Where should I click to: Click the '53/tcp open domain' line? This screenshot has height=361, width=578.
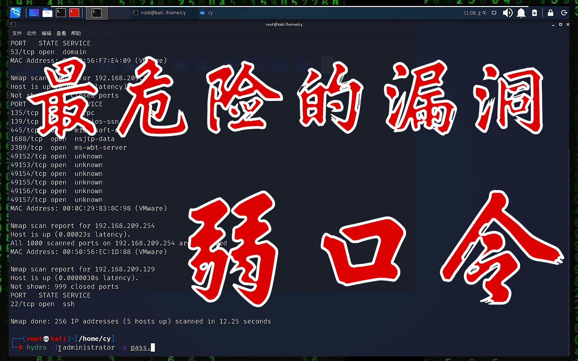click(49, 52)
